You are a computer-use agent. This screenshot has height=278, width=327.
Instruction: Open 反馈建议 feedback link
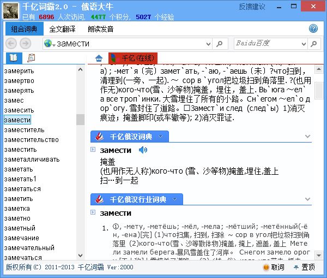tap(252, 7)
